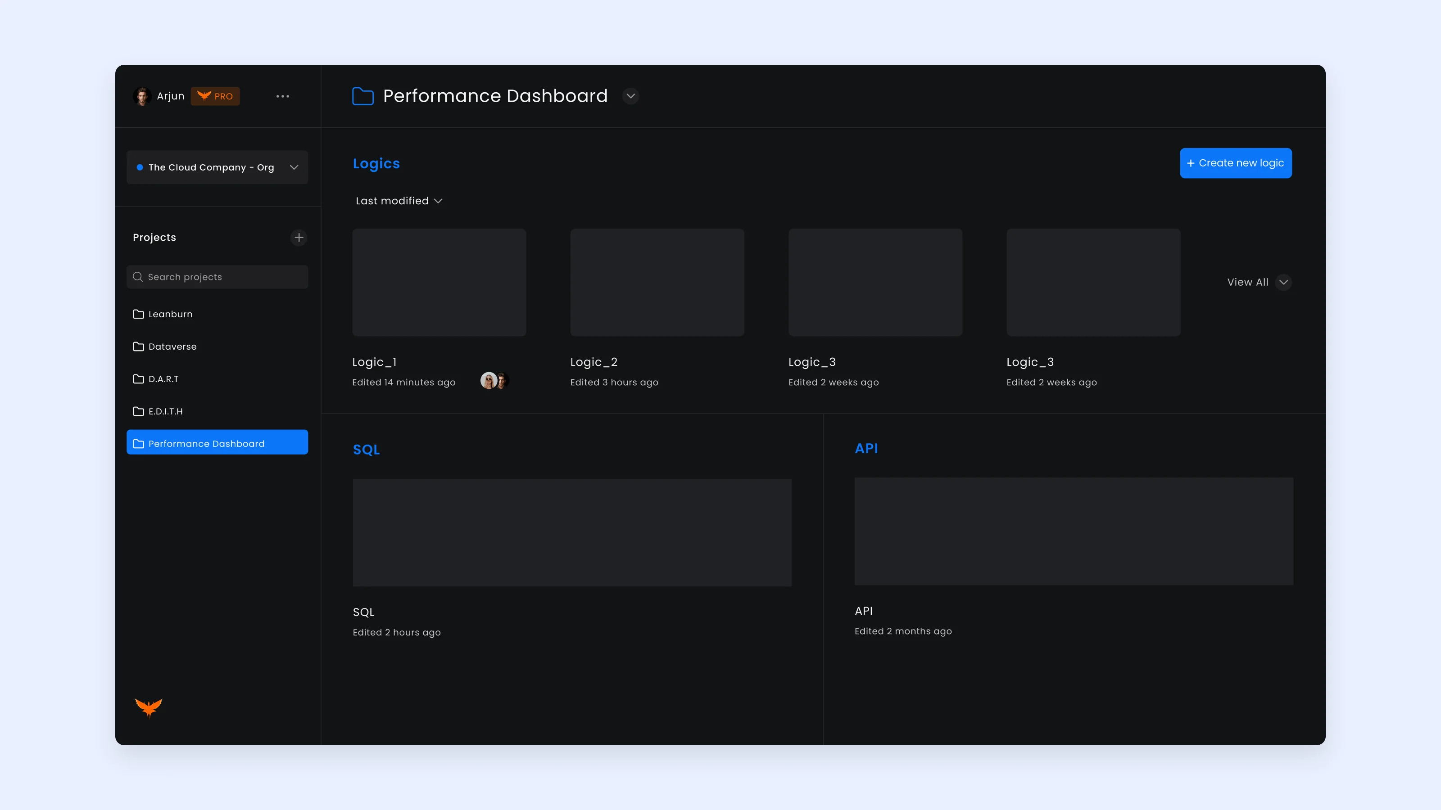This screenshot has height=810, width=1441.
Task: Open the Logic_2 thumbnail
Action: (657, 282)
